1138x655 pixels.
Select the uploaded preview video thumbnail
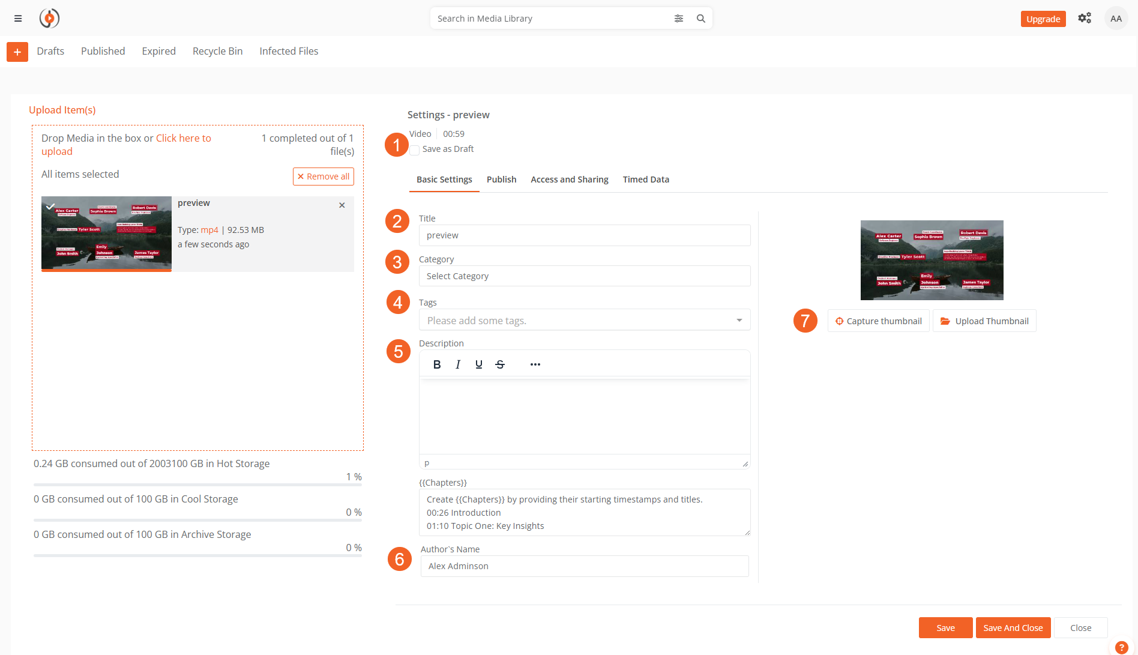tap(106, 234)
